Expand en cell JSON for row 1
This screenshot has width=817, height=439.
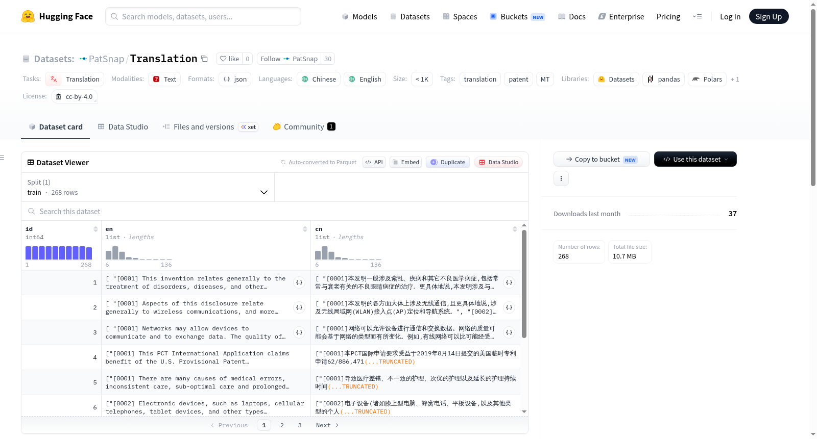point(300,282)
